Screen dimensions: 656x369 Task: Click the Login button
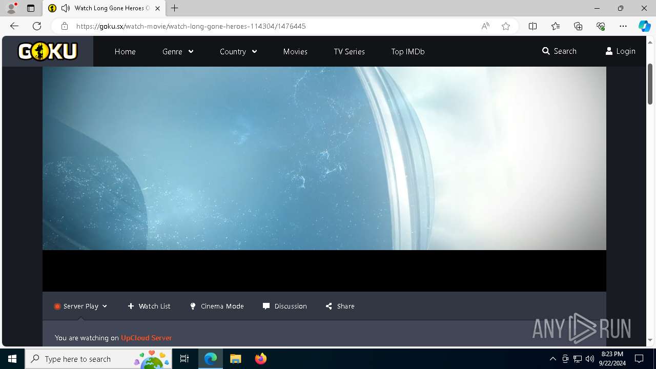click(620, 51)
